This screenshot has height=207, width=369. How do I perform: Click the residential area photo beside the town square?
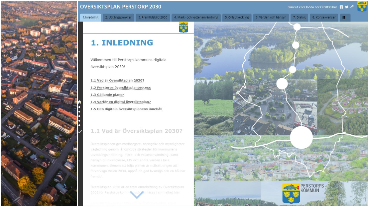coord(343,107)
